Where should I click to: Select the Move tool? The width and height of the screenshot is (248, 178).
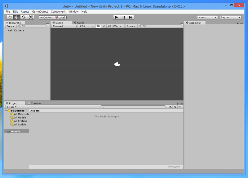click(x=17, y=17)
